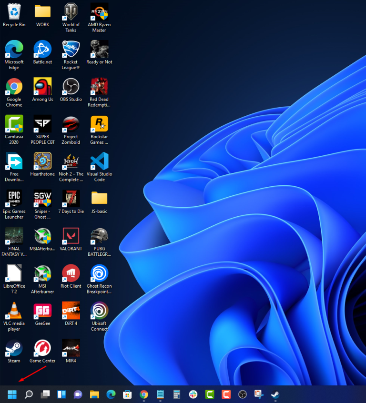Select Epic Games Launcher desktop shortcut
Viewport: 366px width, 403px height.
tap(14, 204)
